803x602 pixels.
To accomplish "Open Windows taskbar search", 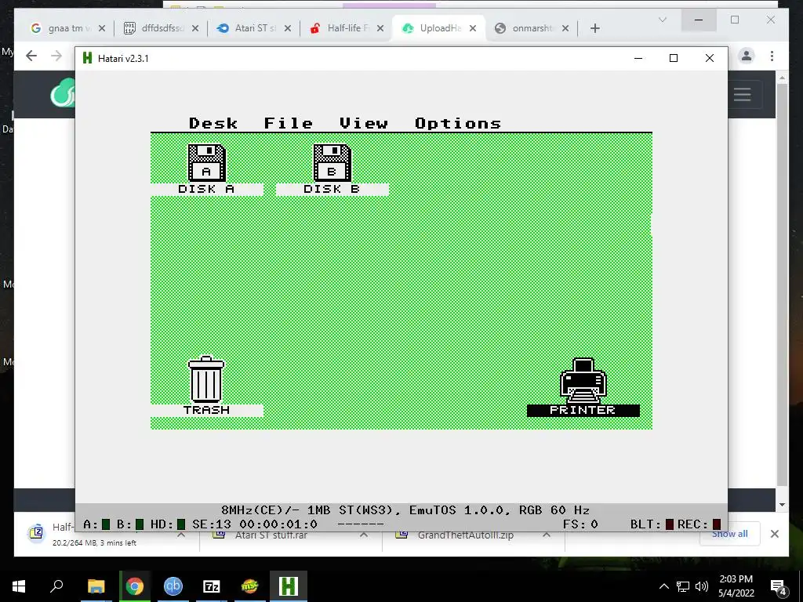I will (x=56, y=586).
